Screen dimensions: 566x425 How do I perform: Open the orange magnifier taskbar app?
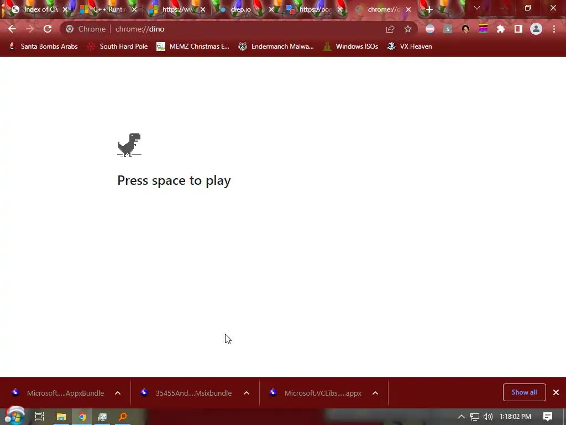click(x=123, y=417)
